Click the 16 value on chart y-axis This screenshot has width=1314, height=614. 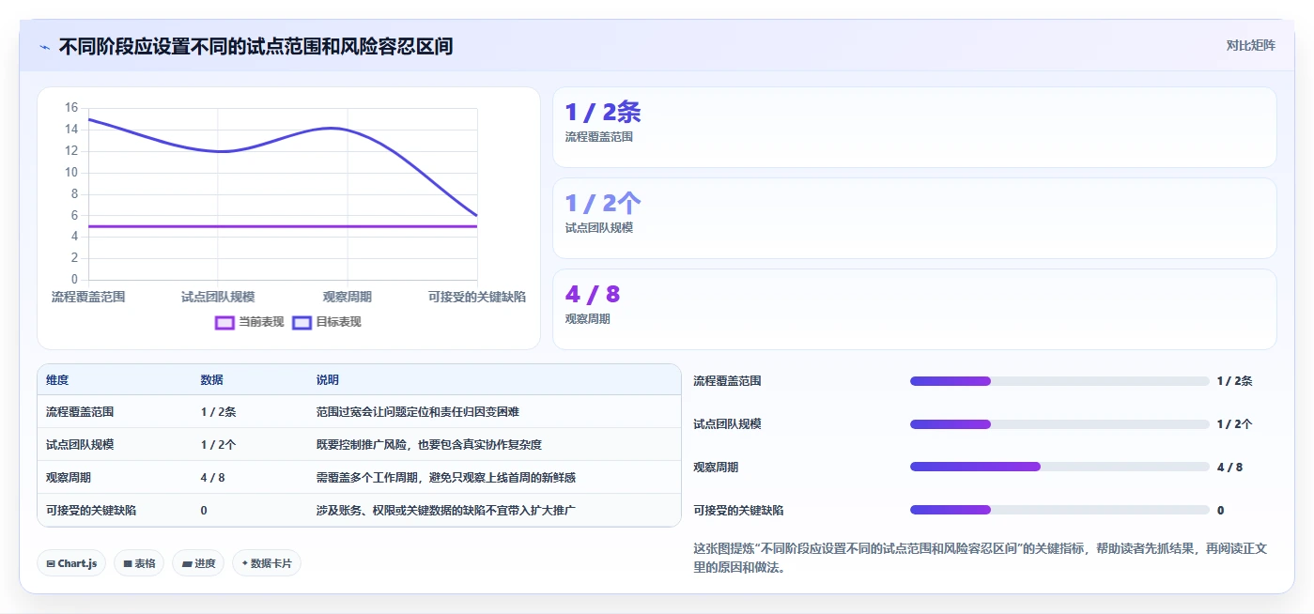pyautogui.click(x=71, y=108)
